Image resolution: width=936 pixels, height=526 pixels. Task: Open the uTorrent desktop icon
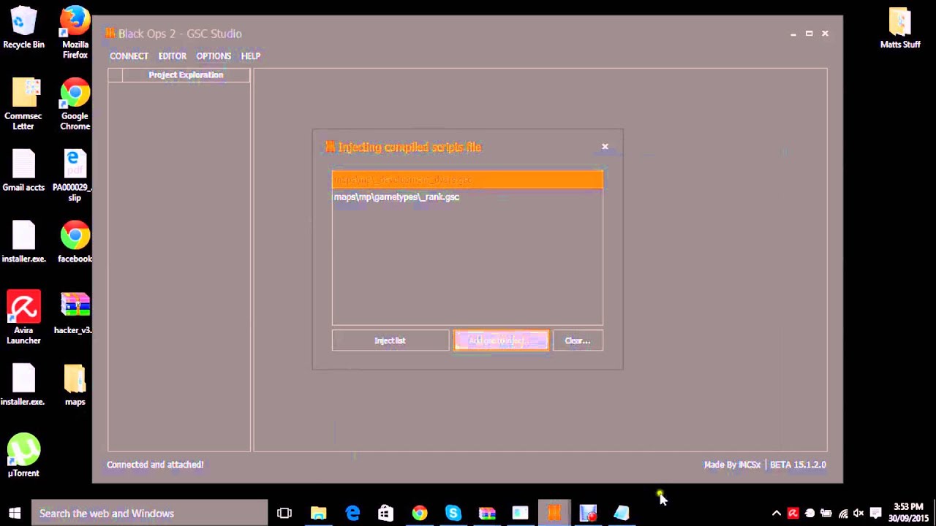23,456
